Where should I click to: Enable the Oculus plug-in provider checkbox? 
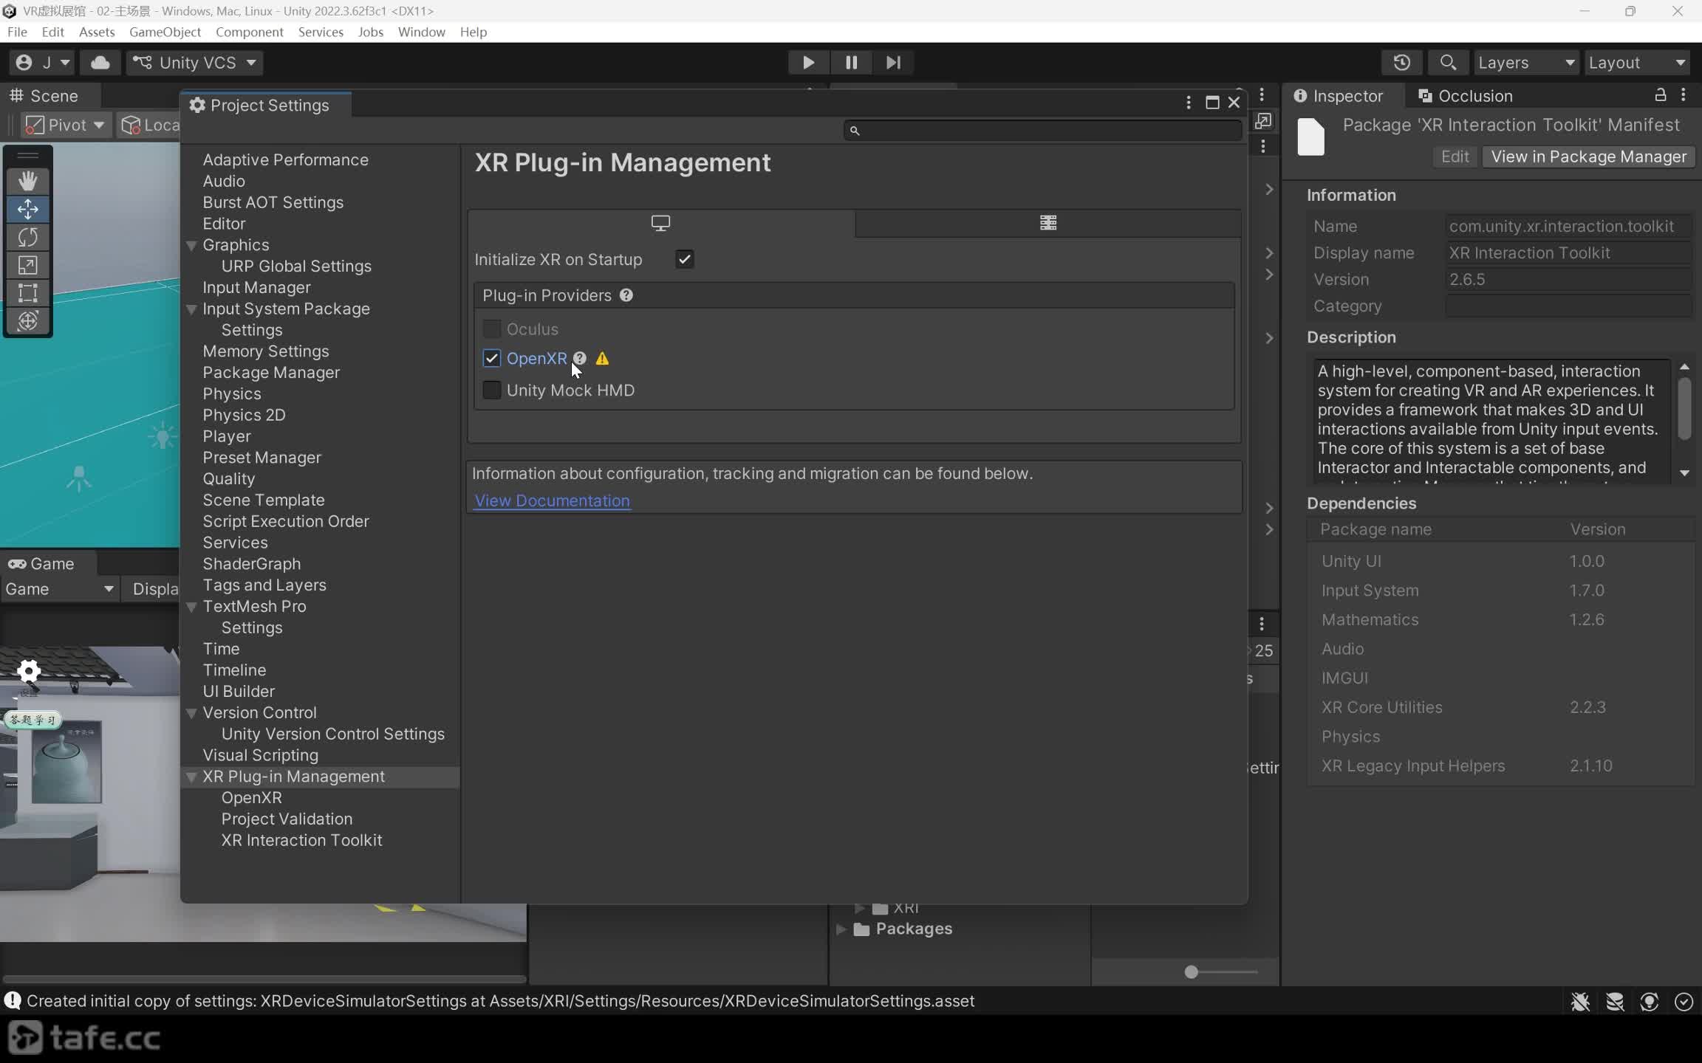click(491, 328)
